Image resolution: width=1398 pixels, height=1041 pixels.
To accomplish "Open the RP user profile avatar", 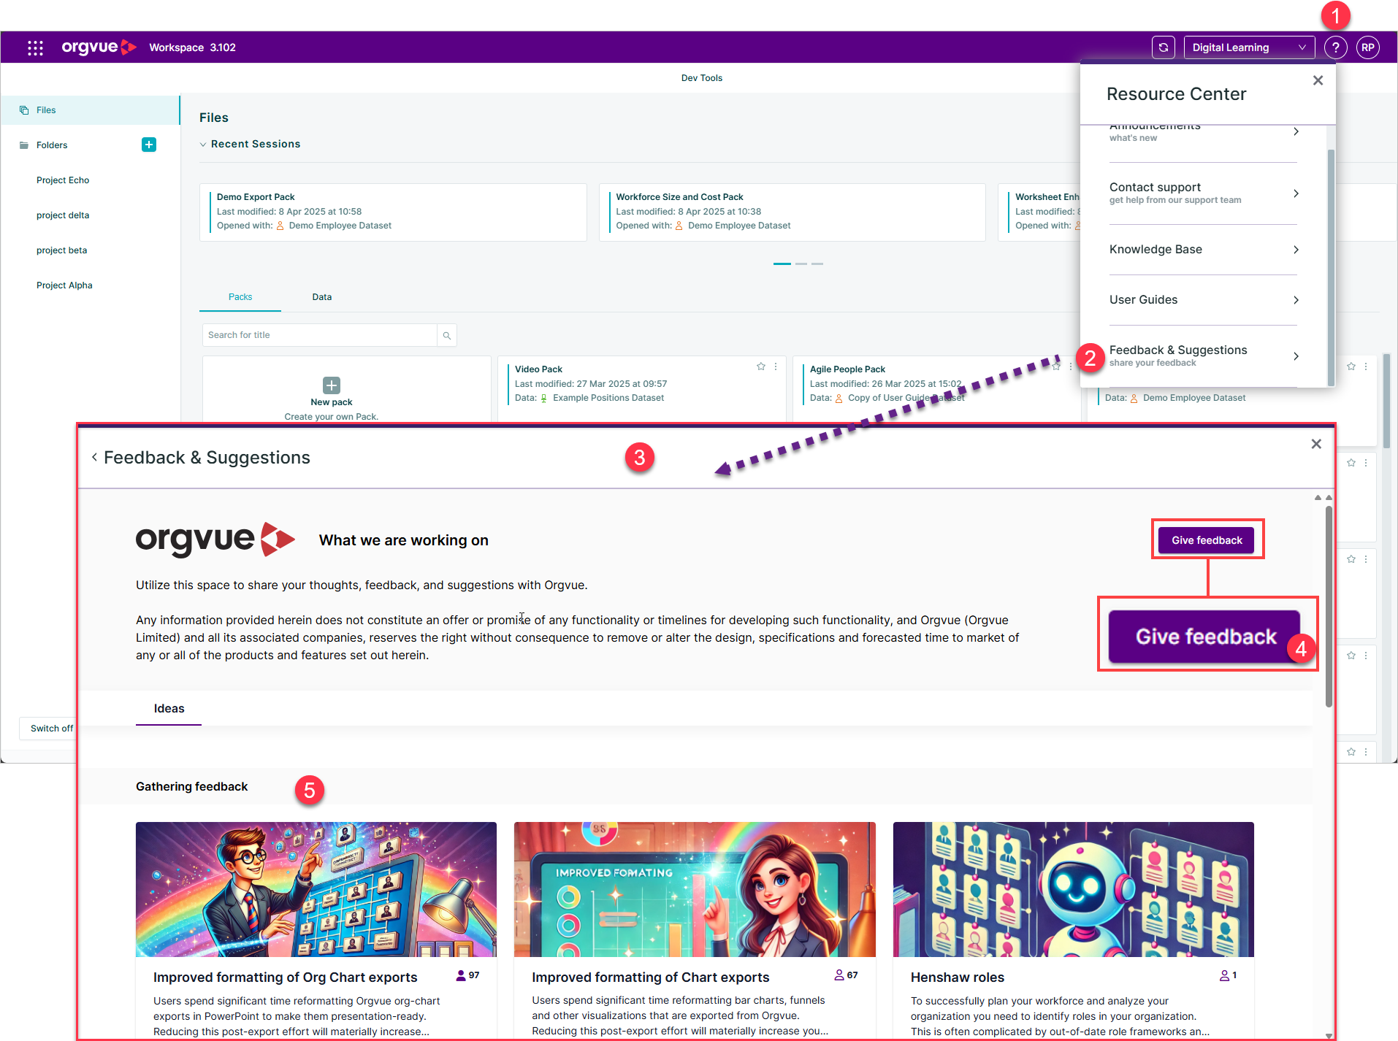I will tap(1368, 47).
